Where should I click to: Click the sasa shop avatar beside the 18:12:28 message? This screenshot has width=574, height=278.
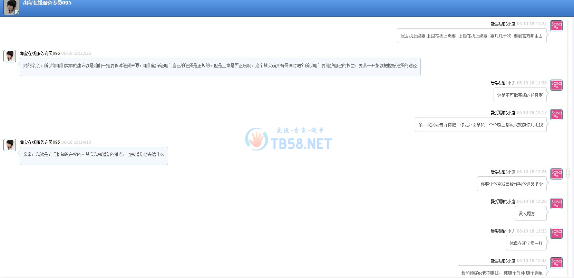[x=556, y=204]
